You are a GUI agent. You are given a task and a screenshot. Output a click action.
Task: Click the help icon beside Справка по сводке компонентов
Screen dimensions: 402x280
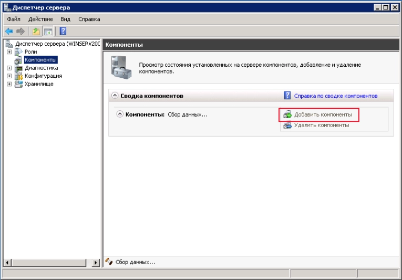coord(287,96)
